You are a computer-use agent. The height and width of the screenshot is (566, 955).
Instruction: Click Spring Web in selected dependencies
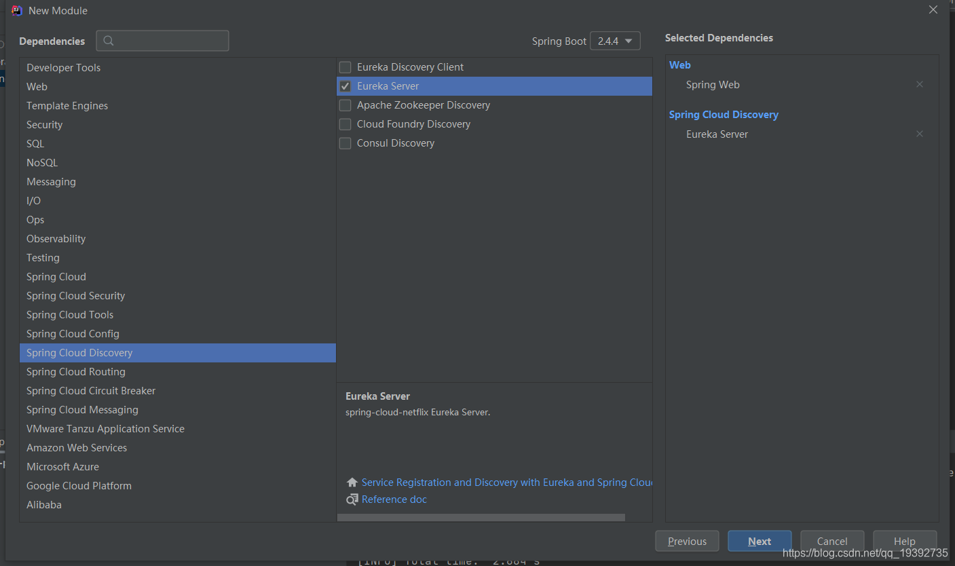point(713,85)
